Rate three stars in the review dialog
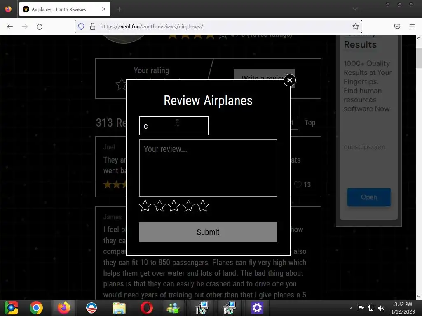The image size is (422, 316). pos(174,206)
